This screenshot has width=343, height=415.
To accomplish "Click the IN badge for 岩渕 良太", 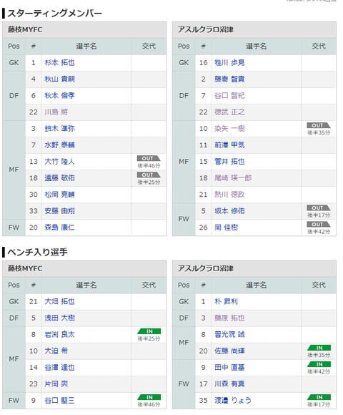I will point(149,331).
